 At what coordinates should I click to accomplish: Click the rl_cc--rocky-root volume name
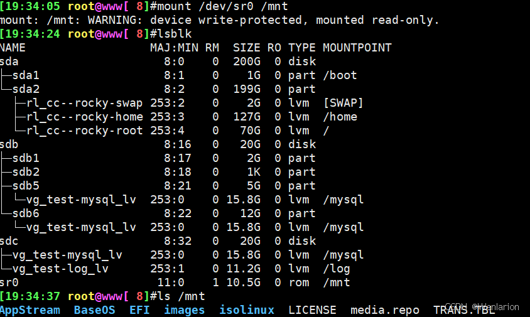coord(85,131)
